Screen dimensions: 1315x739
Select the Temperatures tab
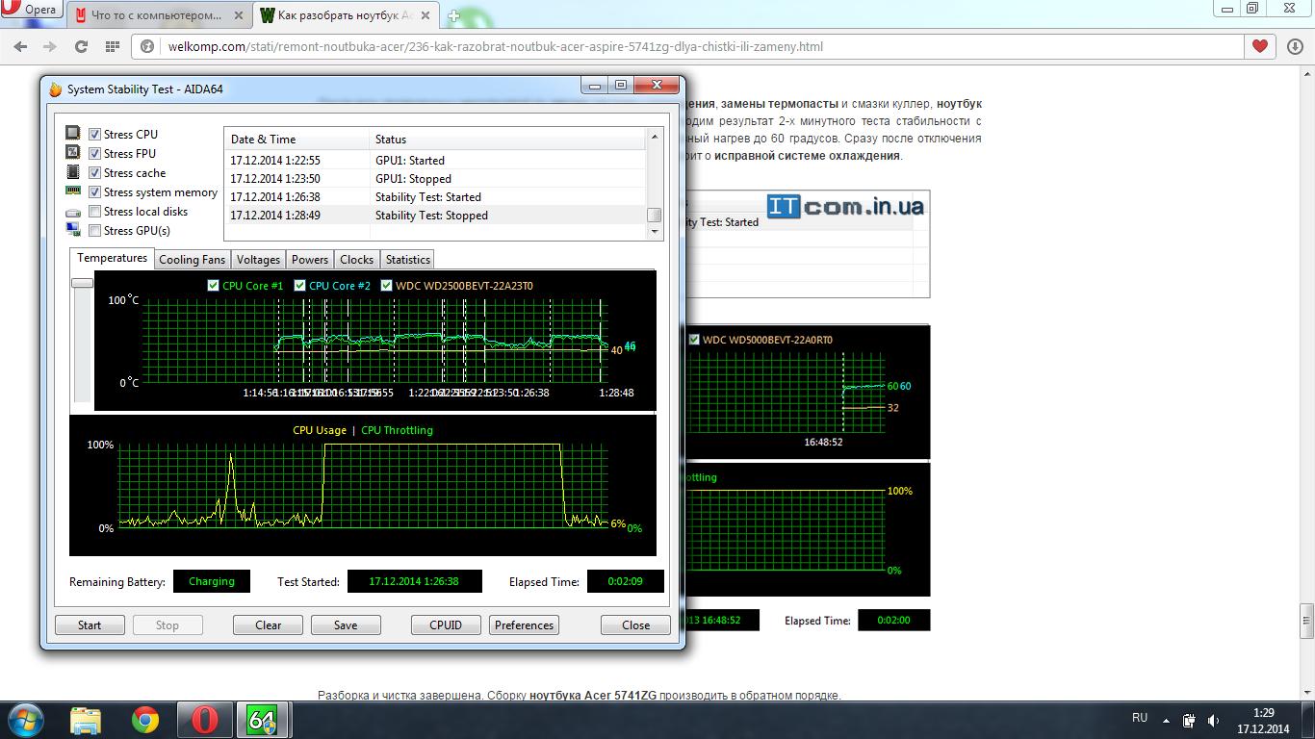(113, 258)
